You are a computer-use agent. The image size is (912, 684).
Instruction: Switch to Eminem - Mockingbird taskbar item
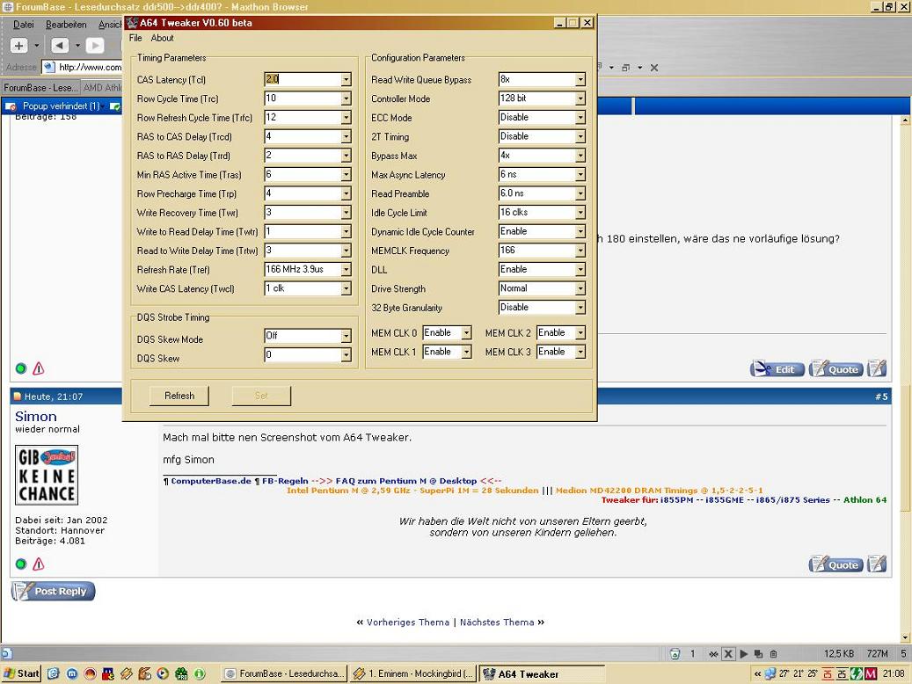click(413, 673)
